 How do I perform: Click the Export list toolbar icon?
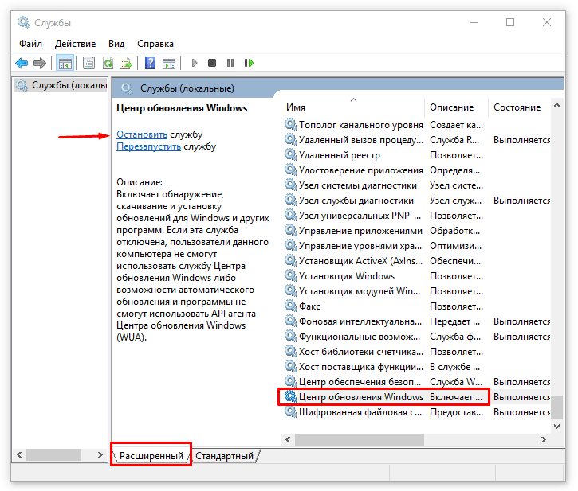point(125,63)
